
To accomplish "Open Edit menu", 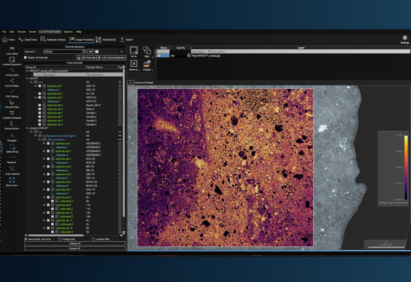I will pos(12,32).
